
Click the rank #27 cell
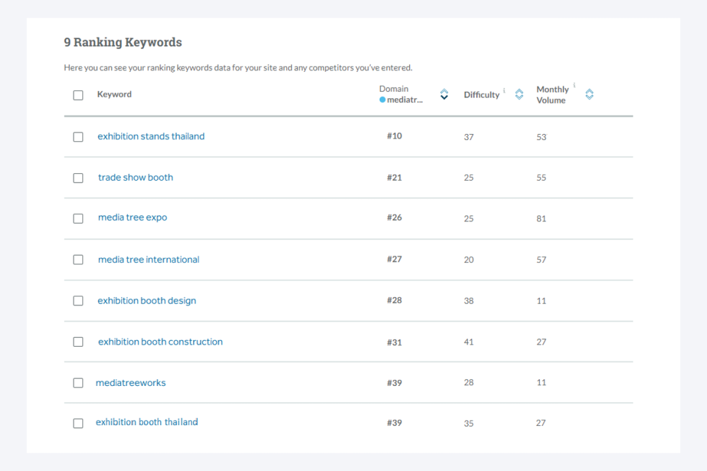click(x=395, y=259)
